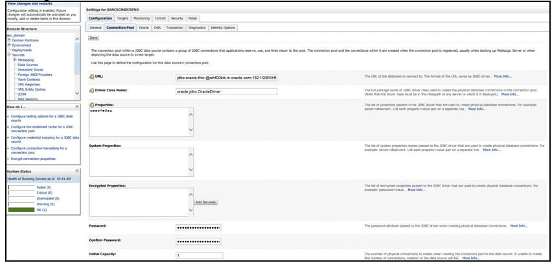Select Work Contexts in the tree
This screenshot has width=552, height=263.
click(x=29, y=80)
